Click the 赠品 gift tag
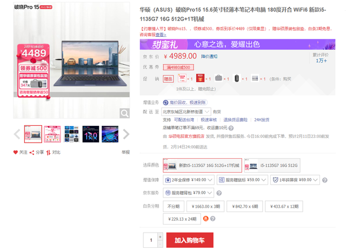The width and height of the screenshot is (346, 251). coord(168,79)
